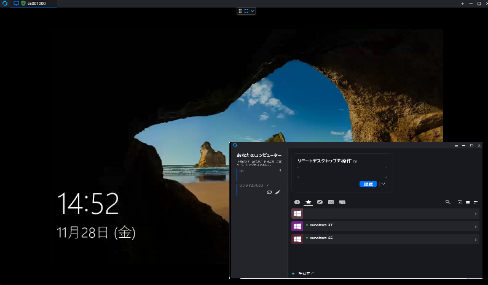Open the Address book tab icon
The image size is (488, 285).
pos(331,202)
